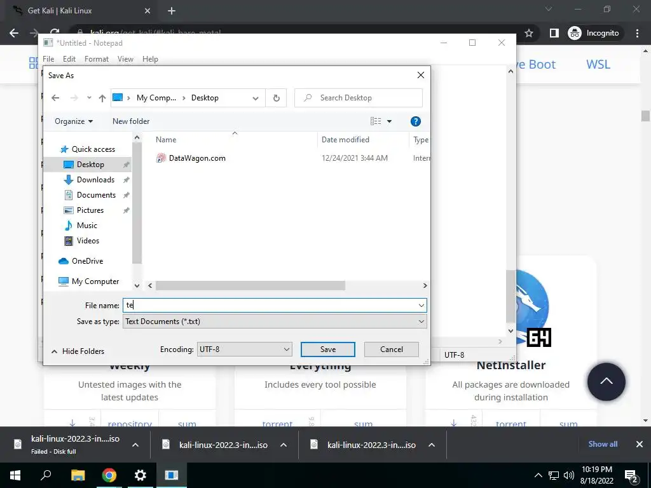Refresh the Desktop folder listing

tap(276, 98)
